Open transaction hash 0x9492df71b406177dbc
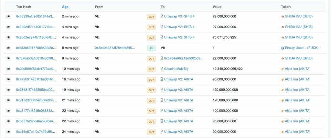This screenshot has width=331, height=138. [36, 27]
